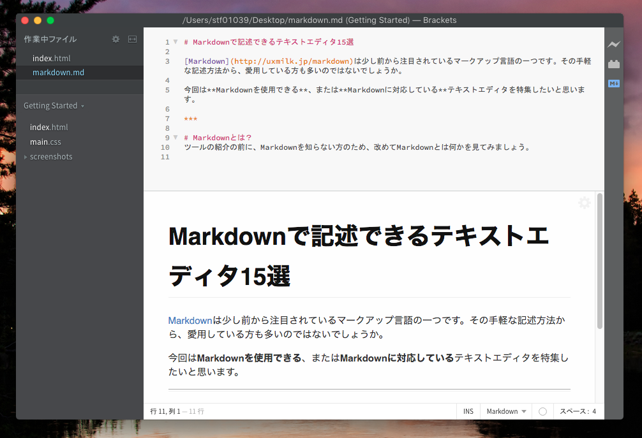Open main.css from project tree
Viewport: 642px width, 438px height.
point(45,142)
